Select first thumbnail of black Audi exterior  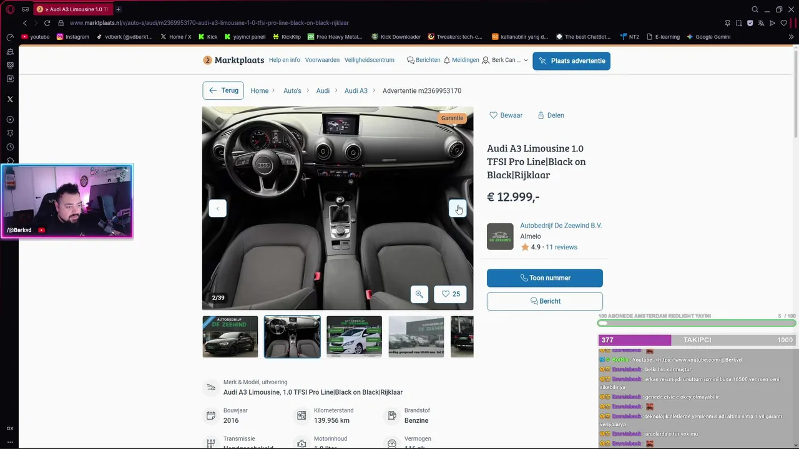click(x=230, y=337)
